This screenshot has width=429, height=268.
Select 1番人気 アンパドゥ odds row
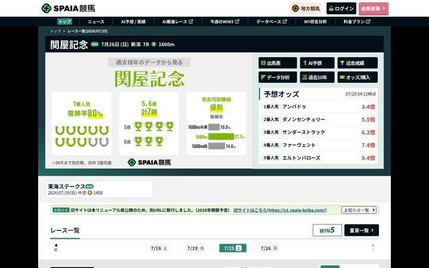tap(318, 107)
